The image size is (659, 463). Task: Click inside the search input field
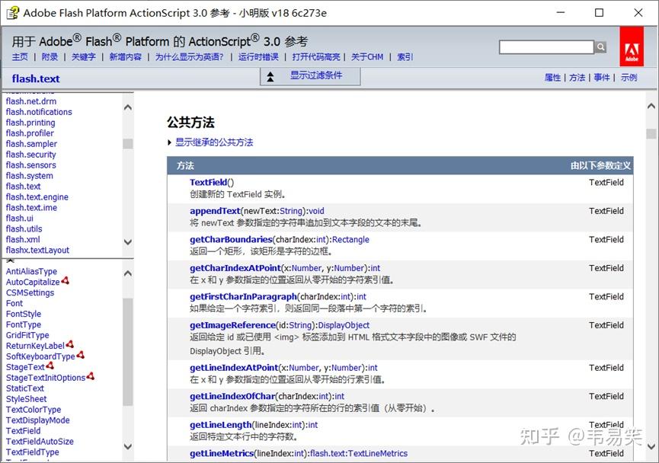545,46
